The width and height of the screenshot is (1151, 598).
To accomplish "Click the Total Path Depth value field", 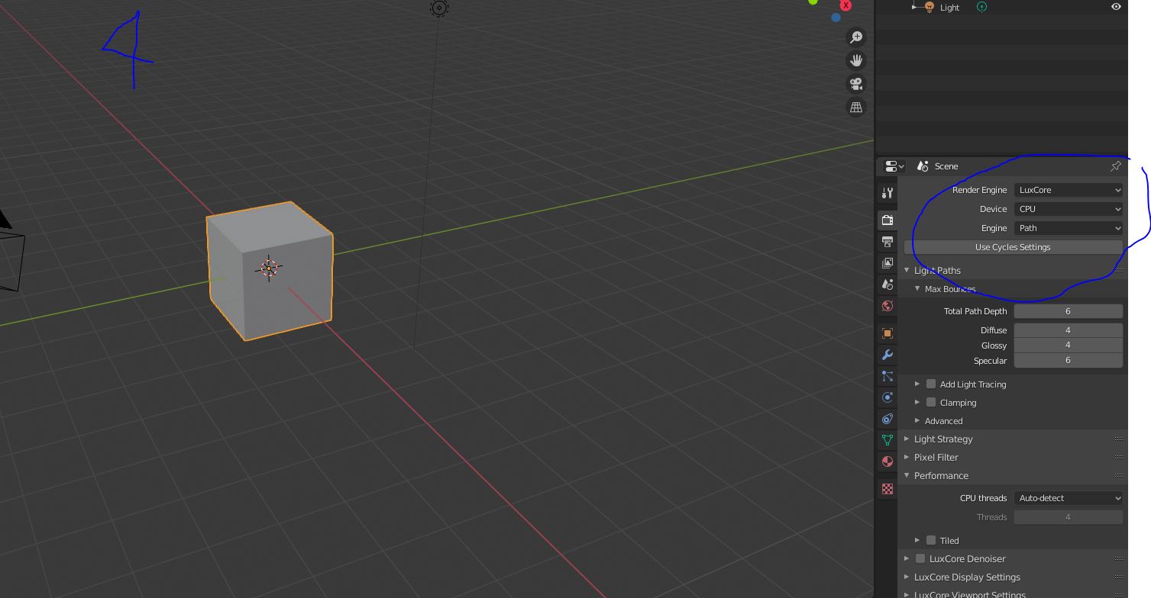I will [1068, 311].
